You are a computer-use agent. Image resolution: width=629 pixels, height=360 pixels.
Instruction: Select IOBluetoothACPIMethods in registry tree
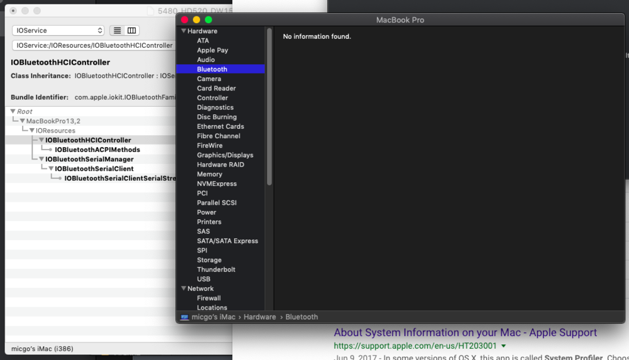[x=97, y=150]
